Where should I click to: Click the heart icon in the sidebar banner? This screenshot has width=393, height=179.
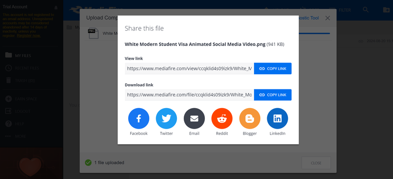[x=30, y=167]
